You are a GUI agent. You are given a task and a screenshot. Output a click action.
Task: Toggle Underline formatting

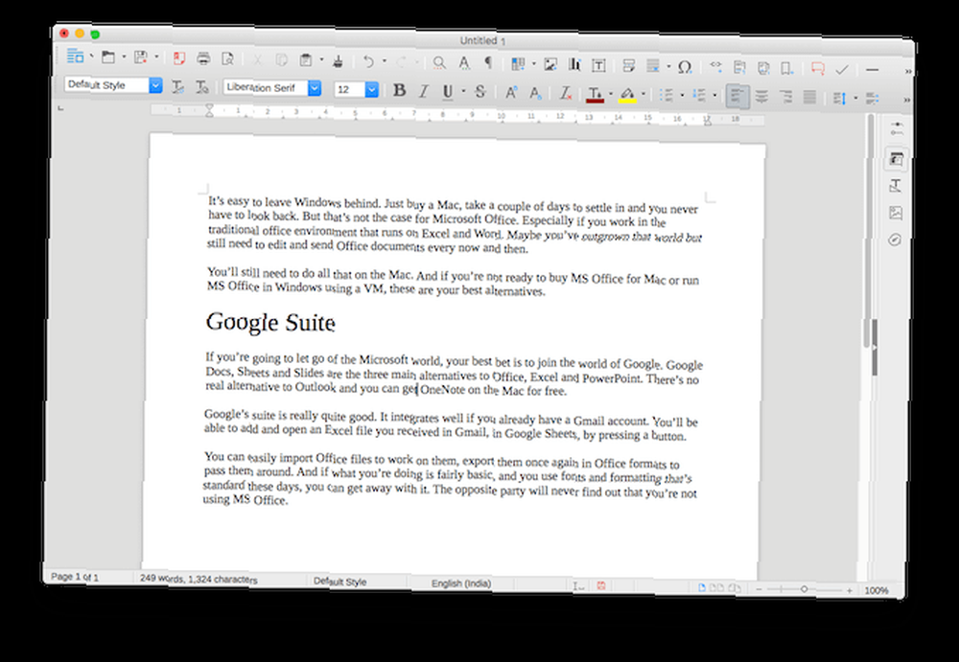pos(448,92)
